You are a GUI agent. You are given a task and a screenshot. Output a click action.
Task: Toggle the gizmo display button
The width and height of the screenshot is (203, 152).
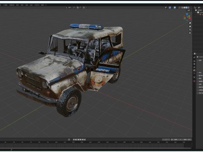(170, 8)
